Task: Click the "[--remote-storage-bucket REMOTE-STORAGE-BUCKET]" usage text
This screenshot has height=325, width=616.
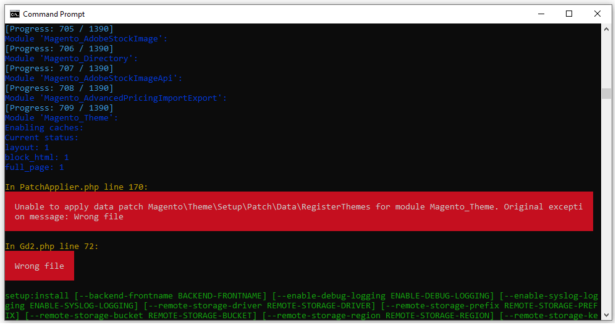Action: 141,316
